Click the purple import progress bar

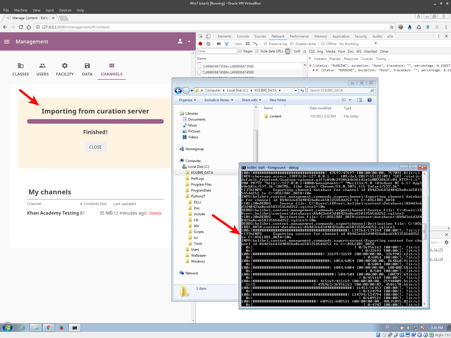pyautogui.click(x=95, y=121)
